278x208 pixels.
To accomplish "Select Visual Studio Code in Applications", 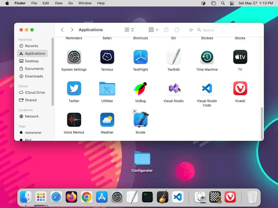I will pos(207,88).
